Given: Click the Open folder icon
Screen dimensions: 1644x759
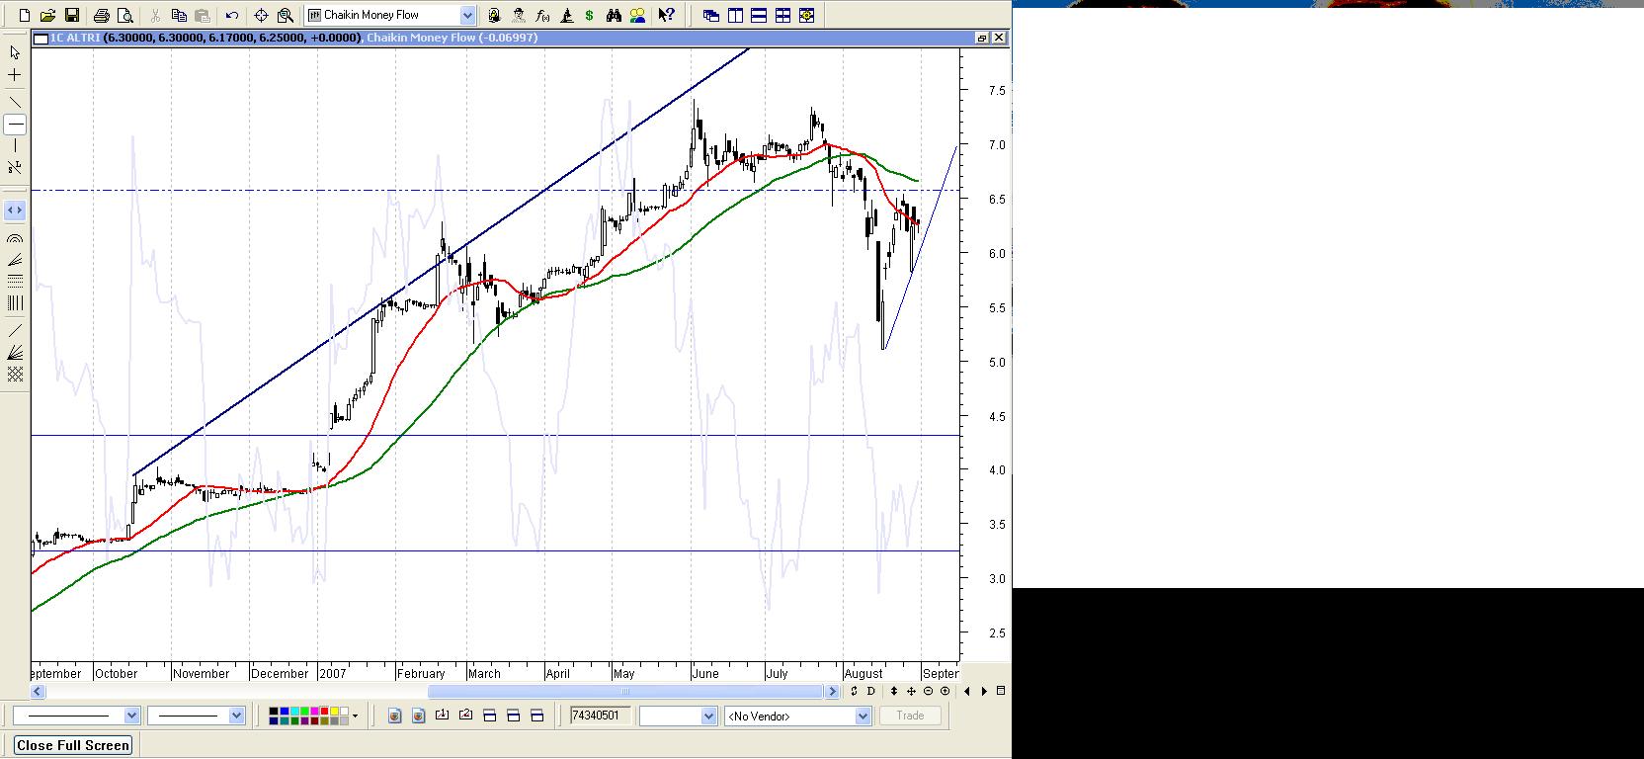Looking at the screenshot, I should 47,15.
